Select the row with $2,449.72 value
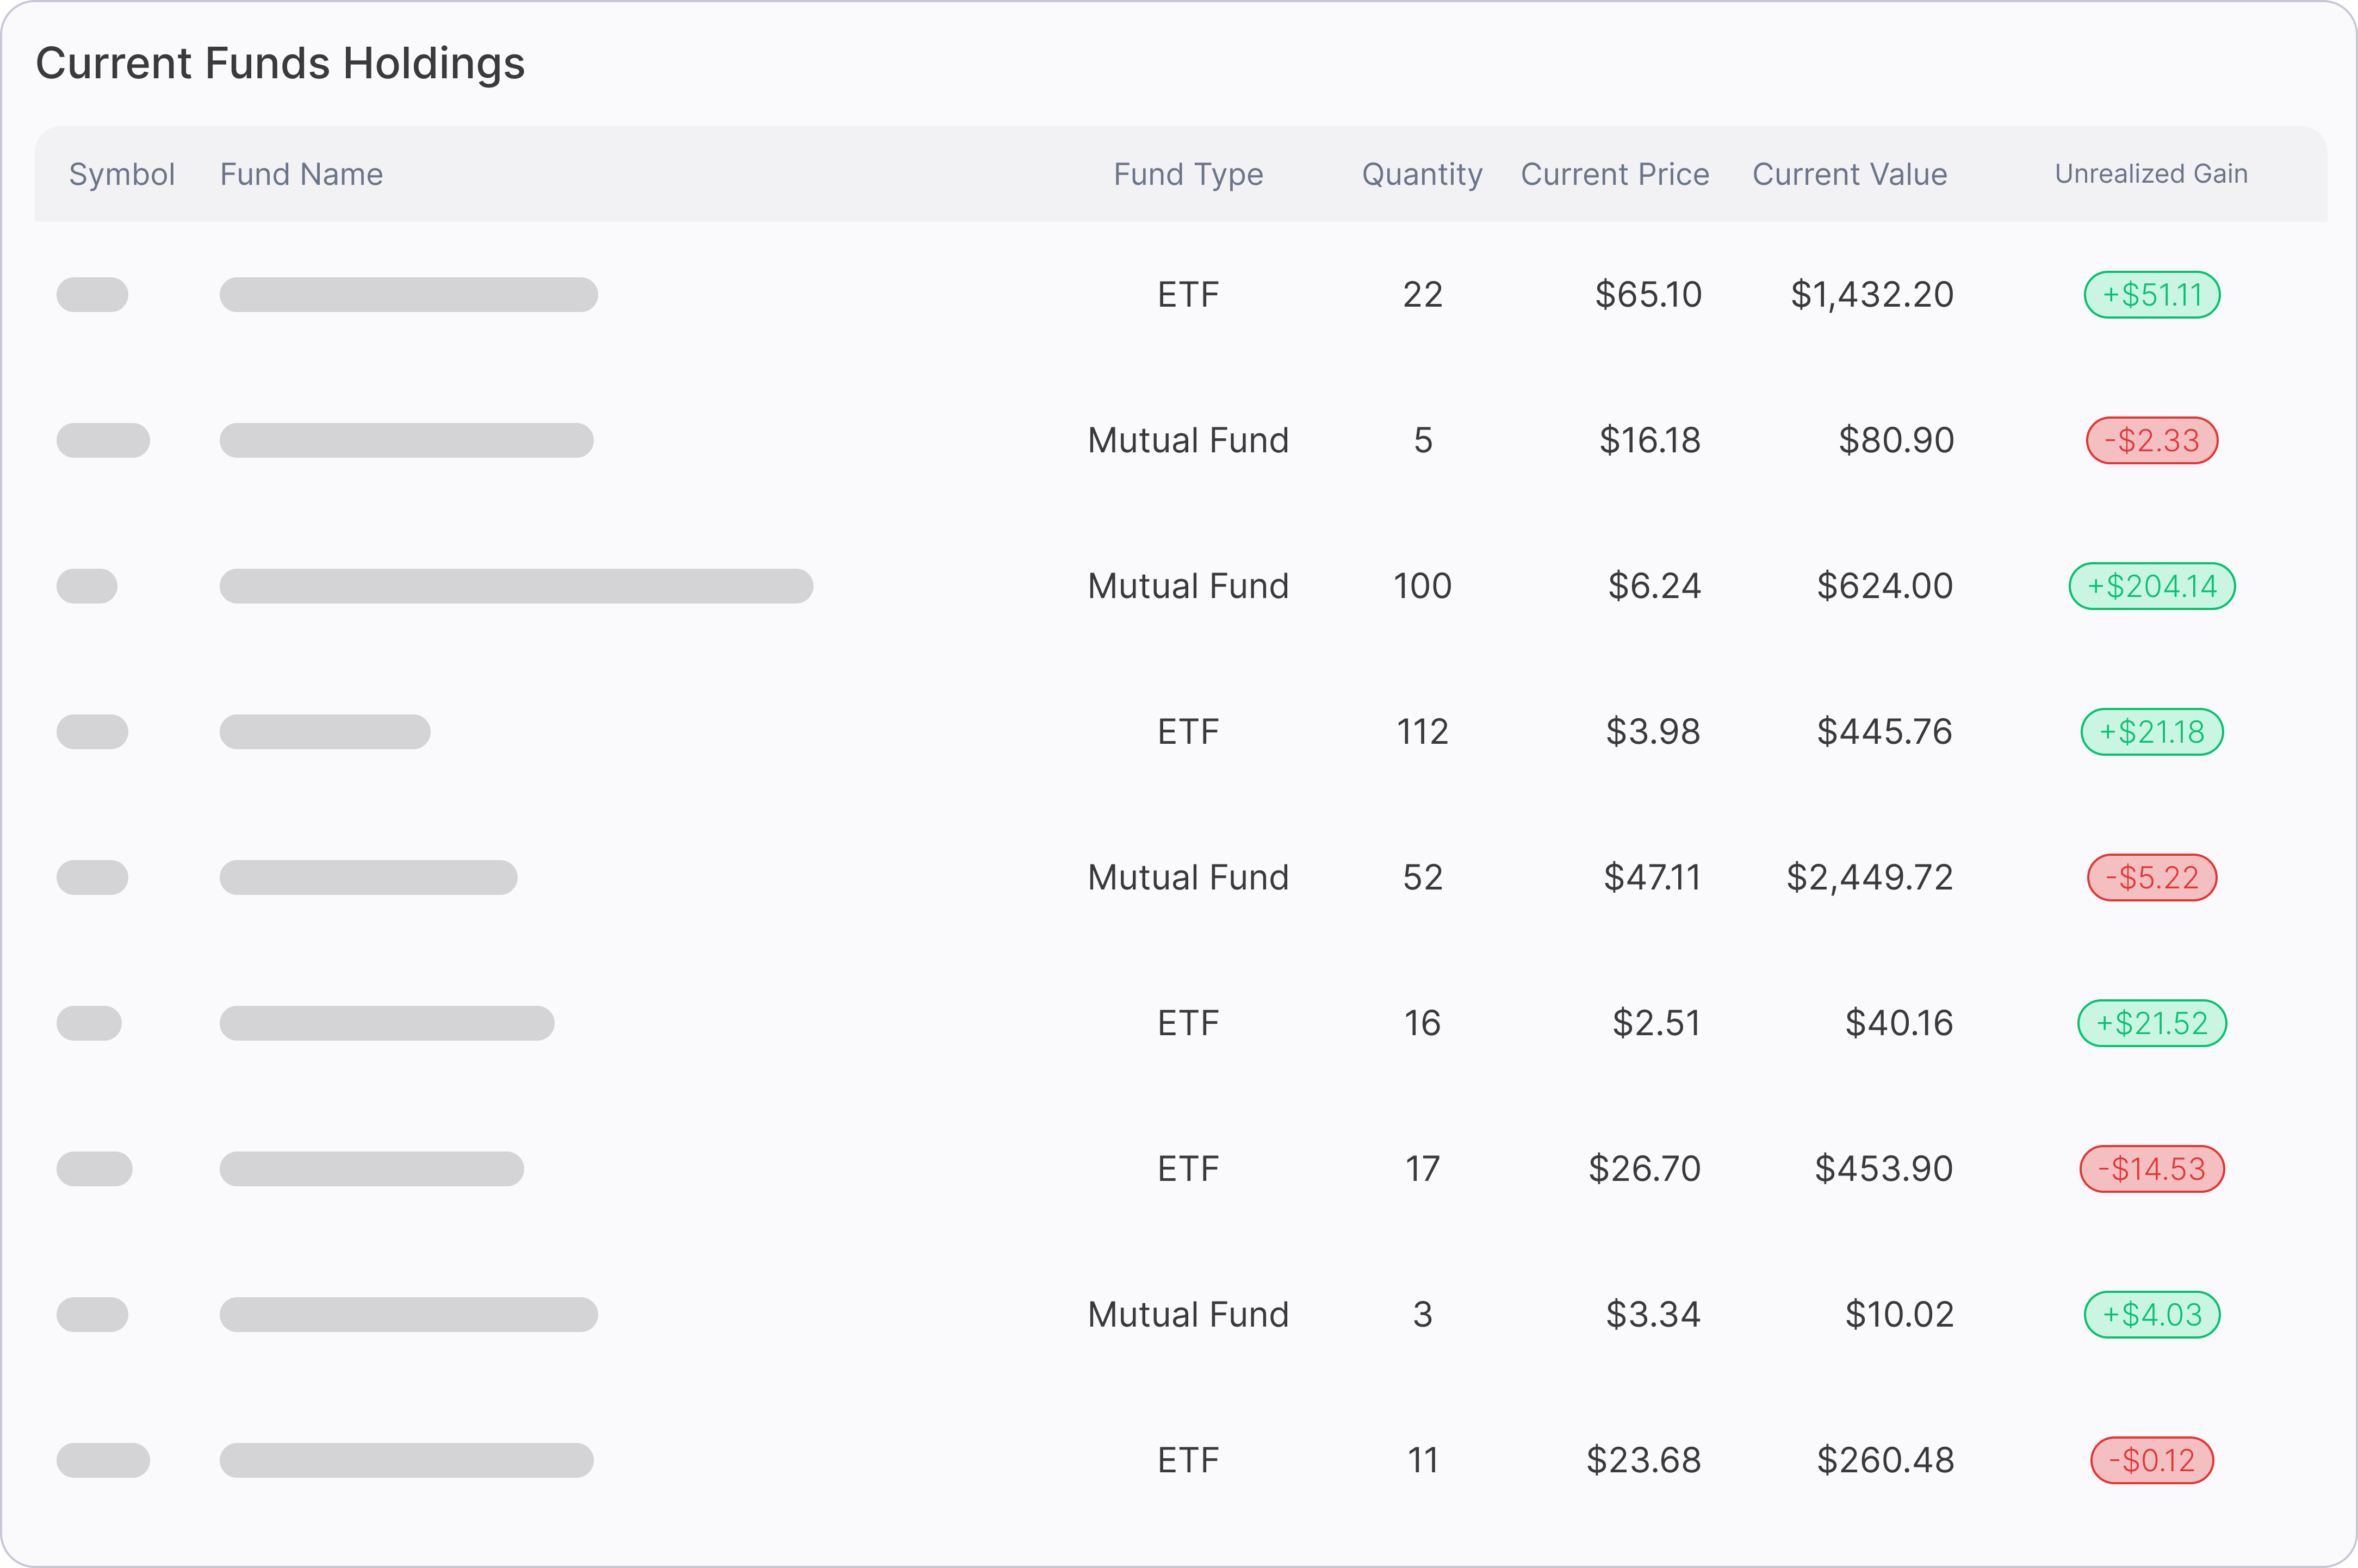This screenshot has height=1568, width=2358. (1180, 878)
